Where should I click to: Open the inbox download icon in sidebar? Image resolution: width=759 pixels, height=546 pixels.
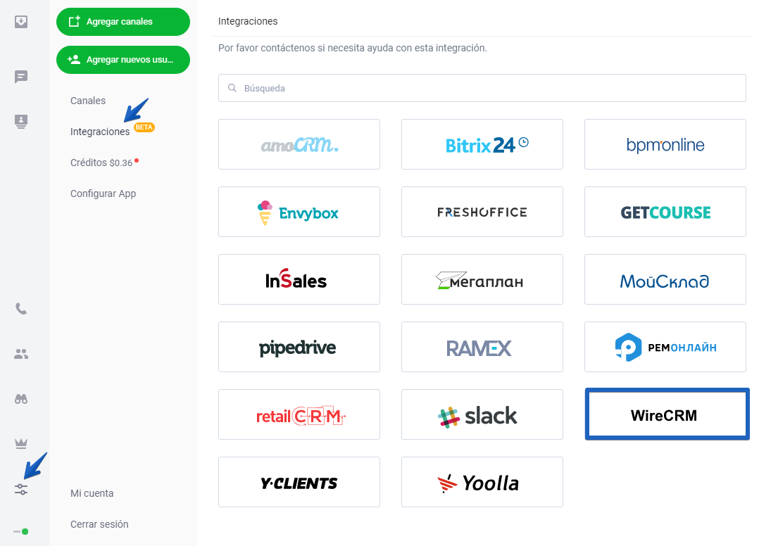[x=21, y=22]
